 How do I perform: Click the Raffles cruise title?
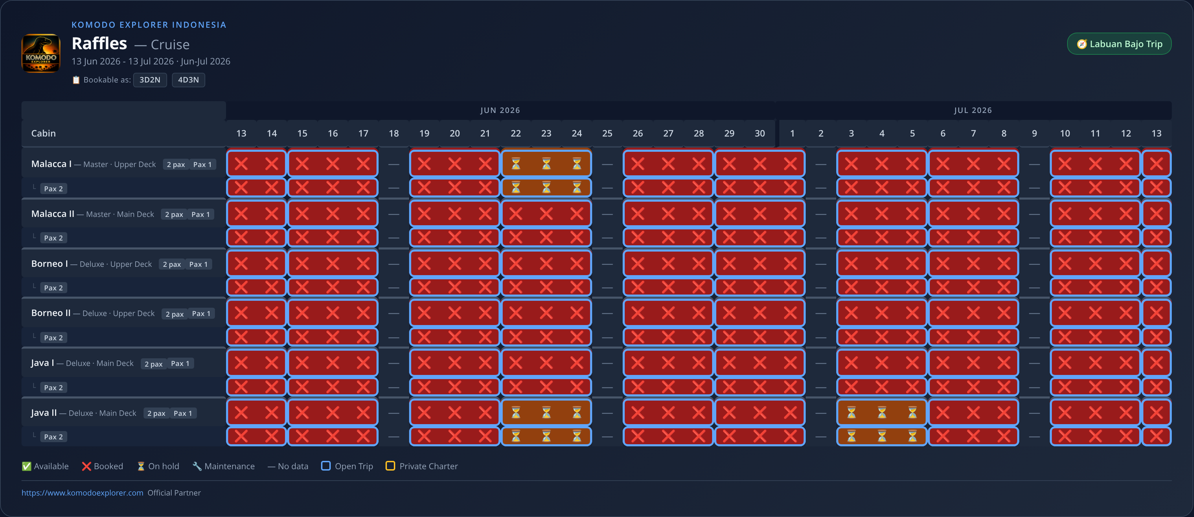coord(99,44)
